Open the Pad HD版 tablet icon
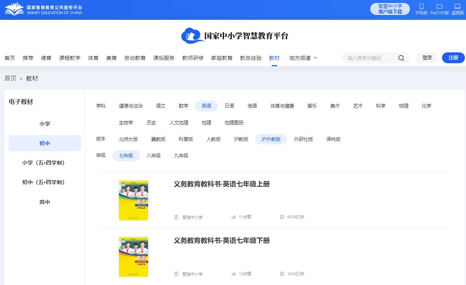This screenshot has height=285, width=466. (439, 6)
